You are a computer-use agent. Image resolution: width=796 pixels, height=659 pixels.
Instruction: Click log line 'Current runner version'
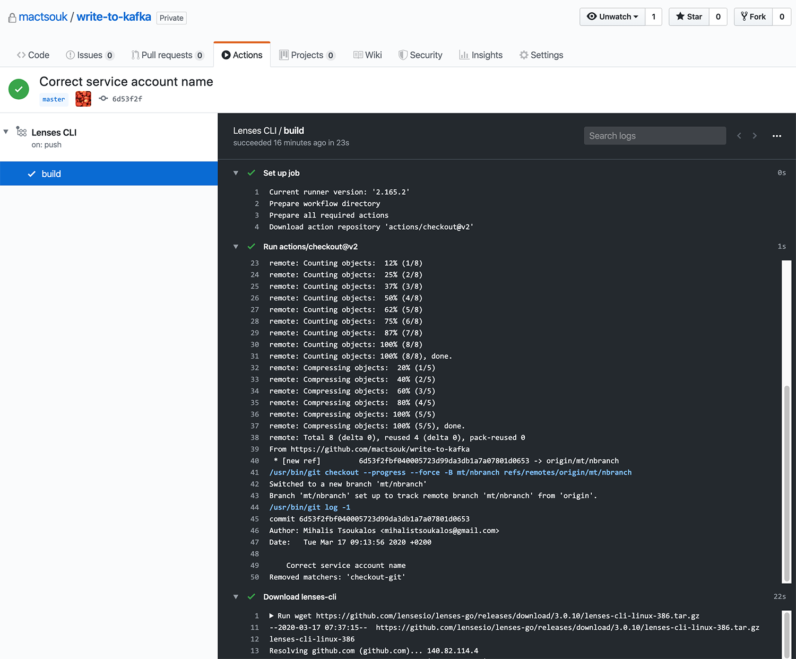pos(339,192)
